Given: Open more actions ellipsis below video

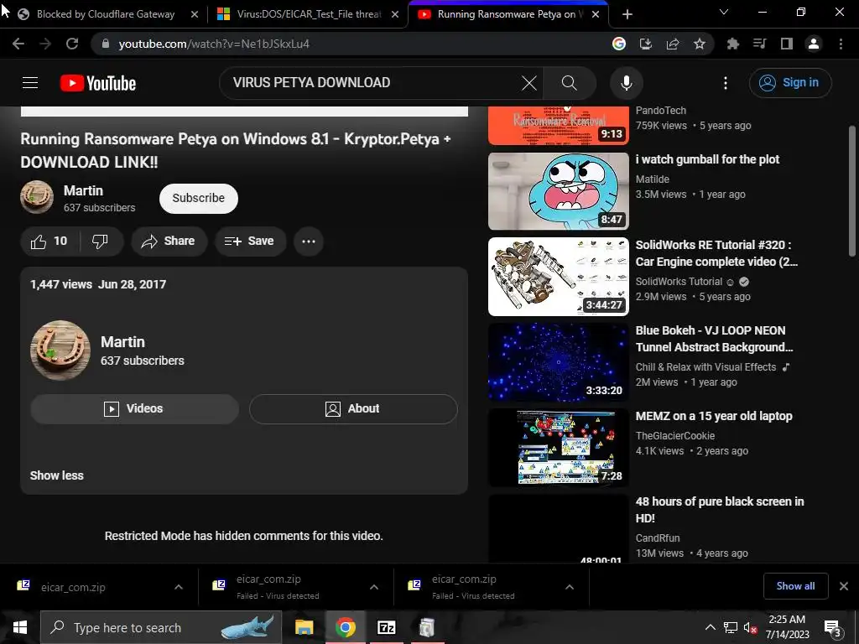Looking at the screenshot, I should 309,241.
